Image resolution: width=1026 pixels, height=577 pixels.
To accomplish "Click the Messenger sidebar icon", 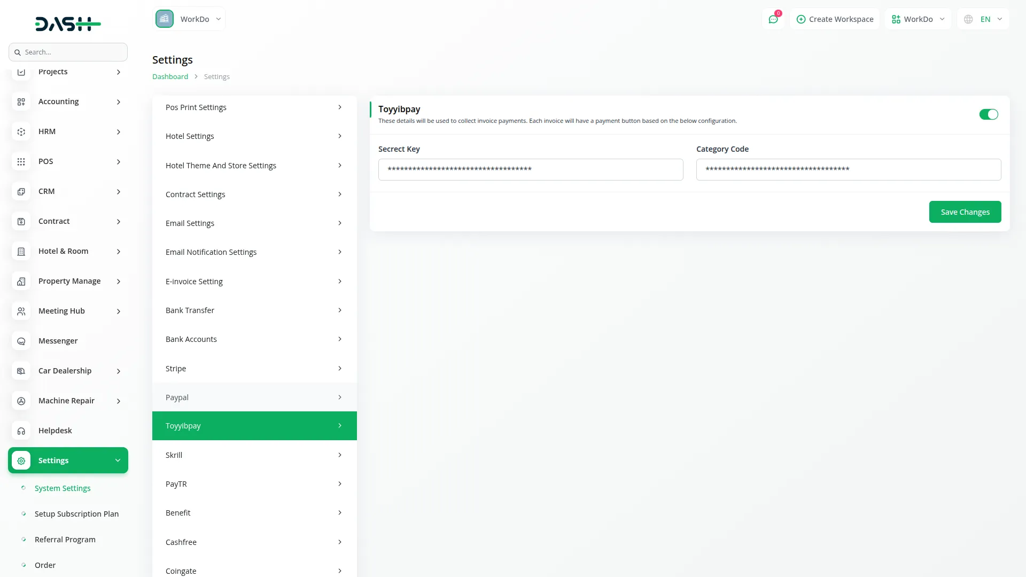I will click(21, 341).
